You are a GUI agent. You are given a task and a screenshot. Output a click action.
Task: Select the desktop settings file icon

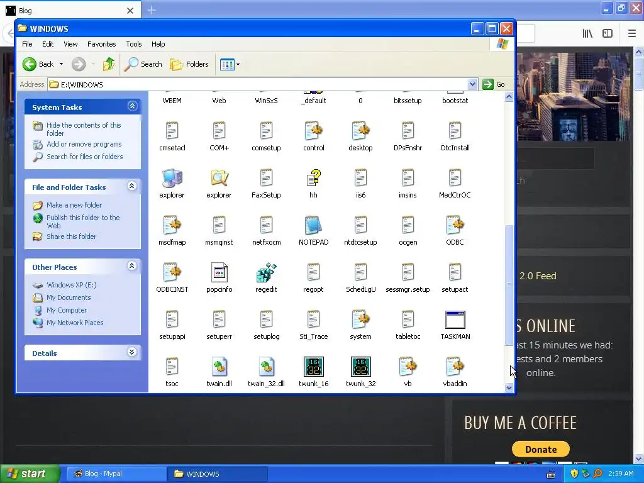point(360,131)
